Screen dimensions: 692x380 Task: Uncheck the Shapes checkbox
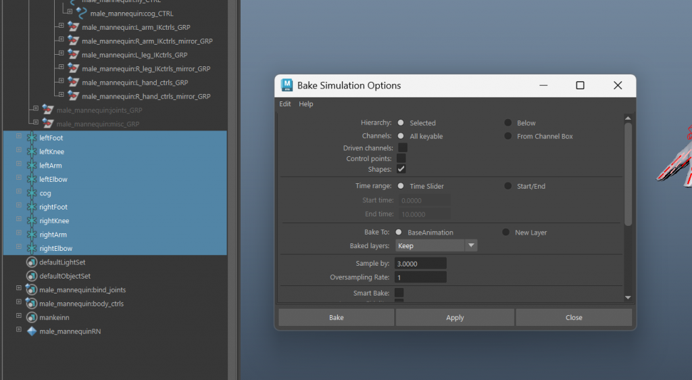click(x=401, y=168)
